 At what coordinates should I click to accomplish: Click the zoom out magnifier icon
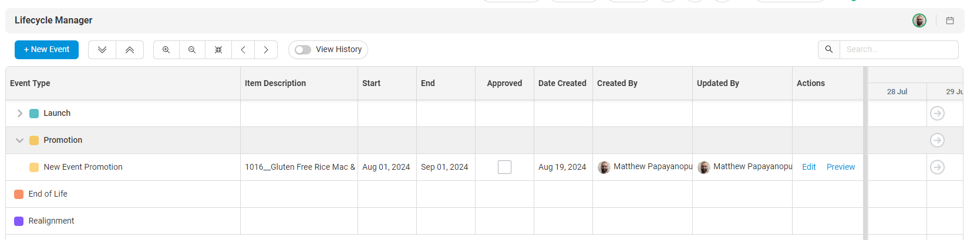click(192, 50)
